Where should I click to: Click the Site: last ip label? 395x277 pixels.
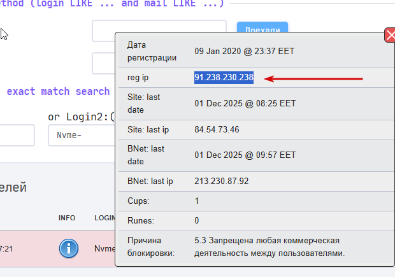[x=148, y=130]
